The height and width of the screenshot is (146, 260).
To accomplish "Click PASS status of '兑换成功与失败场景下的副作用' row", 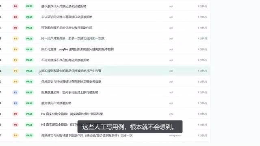I will click(x=29, y=135).
